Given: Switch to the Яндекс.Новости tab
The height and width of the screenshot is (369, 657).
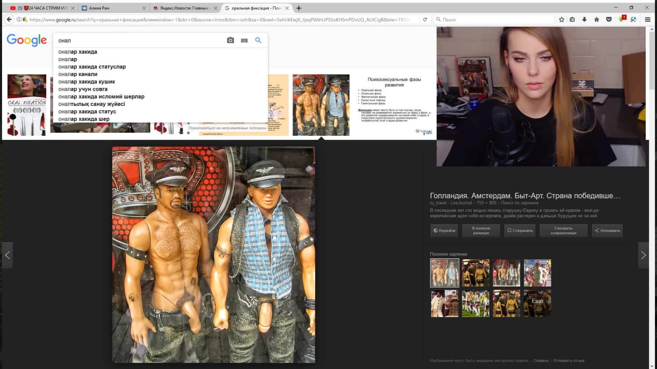Looking at the screenshot, I should [x=185, y=8].
